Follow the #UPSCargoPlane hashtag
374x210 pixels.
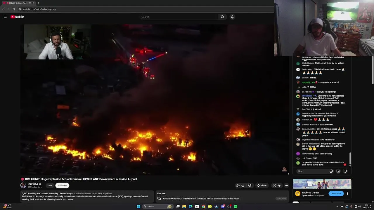[104, 194]
